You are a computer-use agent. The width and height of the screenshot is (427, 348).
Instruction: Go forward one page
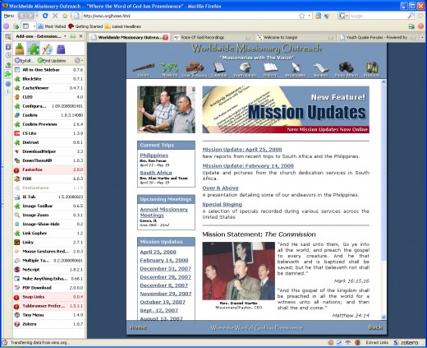pos(30,16)
